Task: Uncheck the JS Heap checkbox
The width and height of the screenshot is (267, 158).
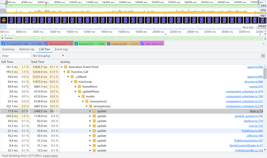Action: (4, 44)
